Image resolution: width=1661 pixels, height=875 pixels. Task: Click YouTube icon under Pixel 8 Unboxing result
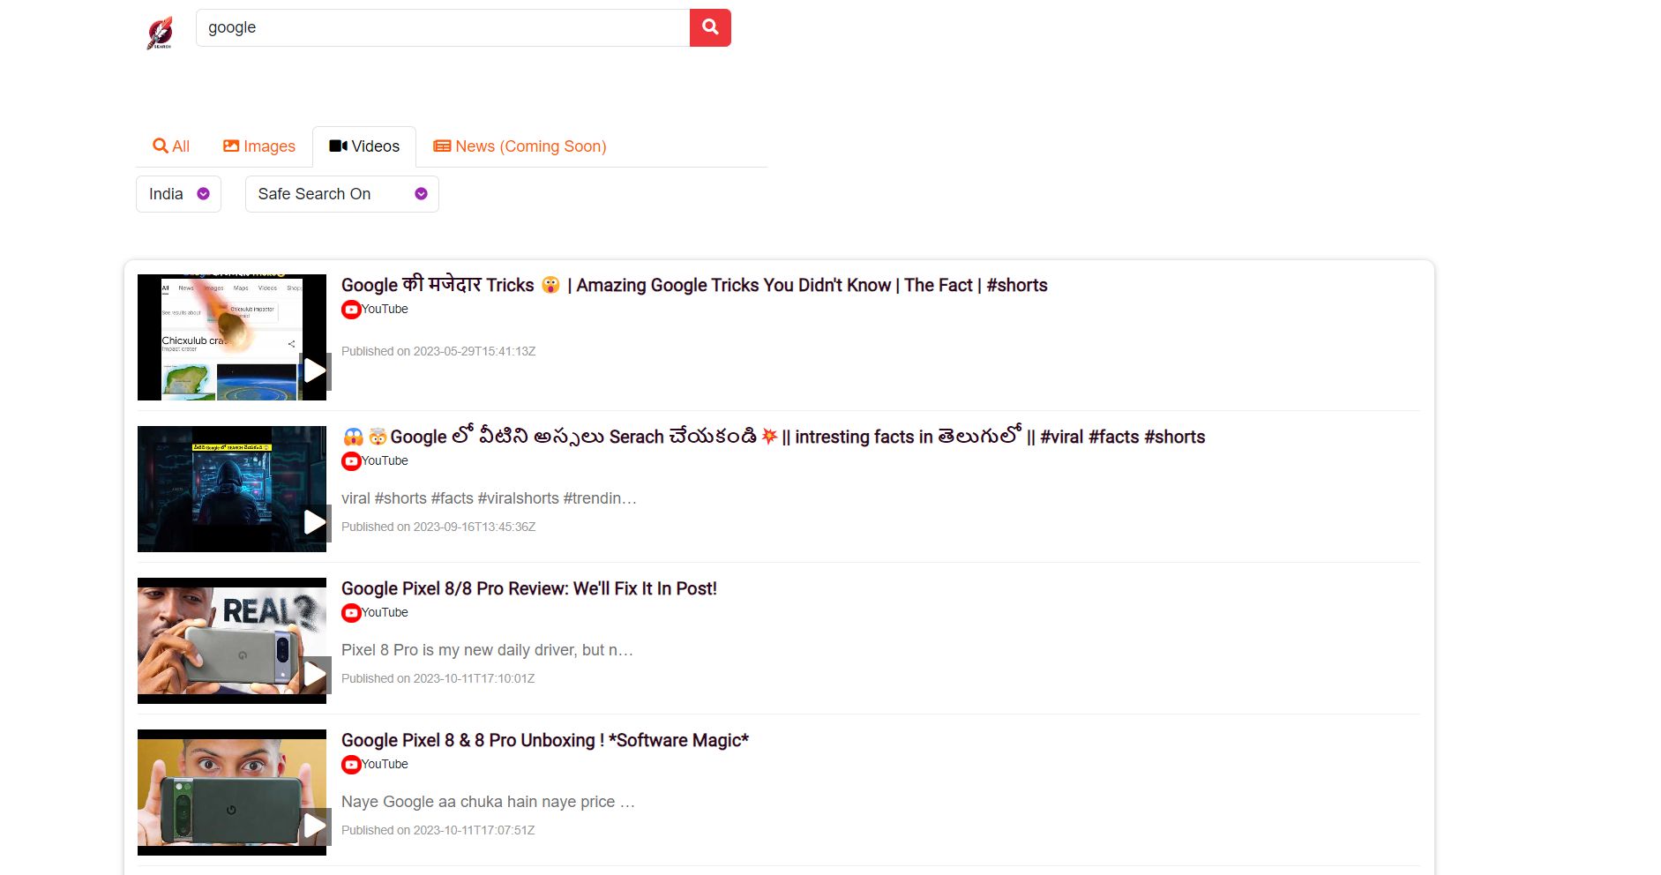351,765
